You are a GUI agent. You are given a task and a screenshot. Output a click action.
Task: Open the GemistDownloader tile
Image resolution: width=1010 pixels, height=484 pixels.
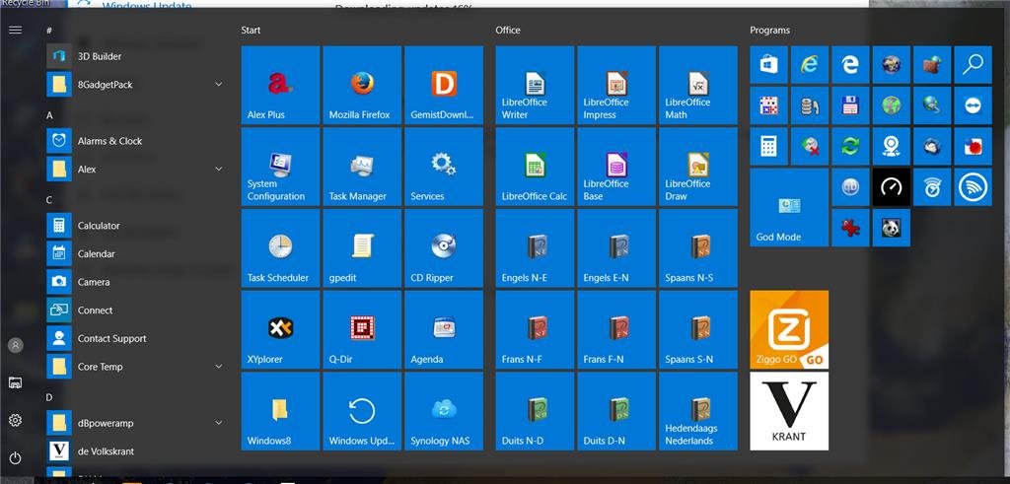click(444, 85)
